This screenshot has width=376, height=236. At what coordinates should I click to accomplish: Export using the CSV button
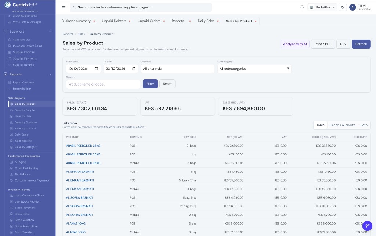343,44
